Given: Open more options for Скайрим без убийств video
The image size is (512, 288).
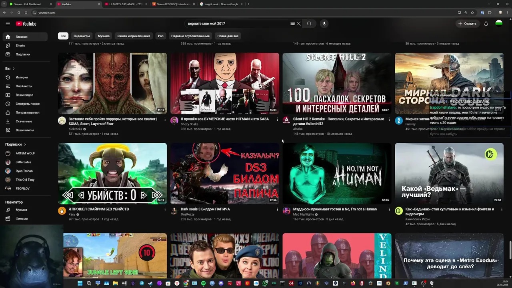Looking at the screenshot, I should tap(165, 209).
